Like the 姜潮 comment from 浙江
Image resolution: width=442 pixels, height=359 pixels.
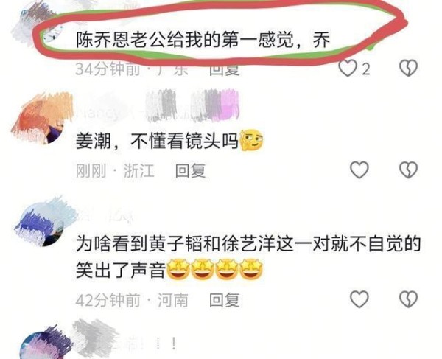click(x=359, y=170)
